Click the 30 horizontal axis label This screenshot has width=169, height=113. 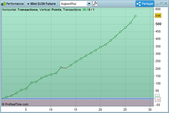click(150, 110)
